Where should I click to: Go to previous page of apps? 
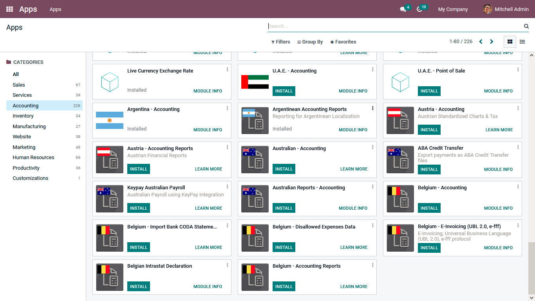coord(481,42)
